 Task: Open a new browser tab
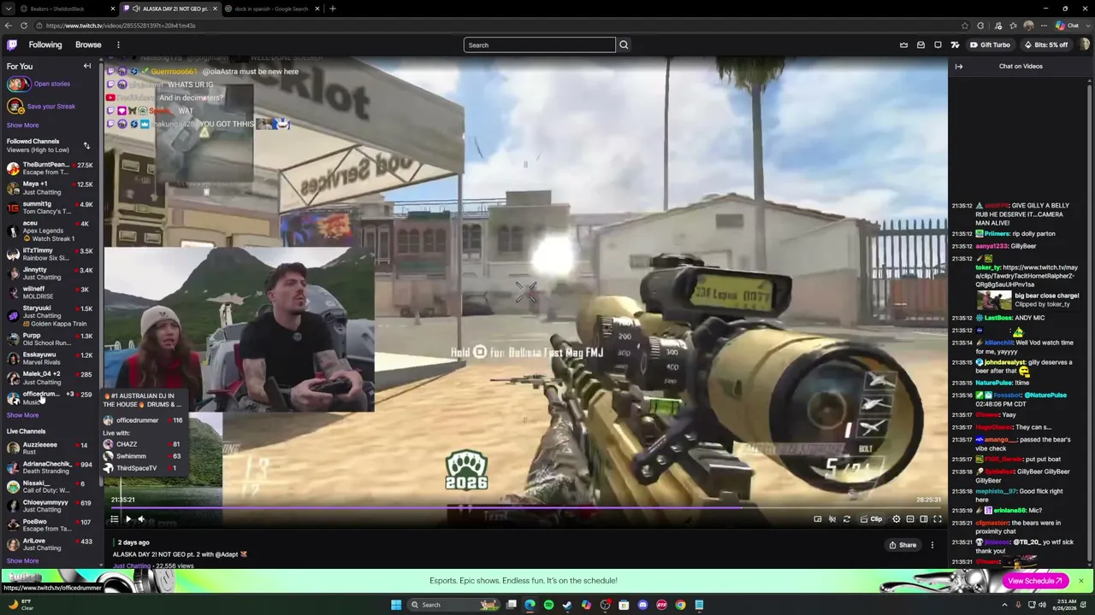click(x=333, y=9)
